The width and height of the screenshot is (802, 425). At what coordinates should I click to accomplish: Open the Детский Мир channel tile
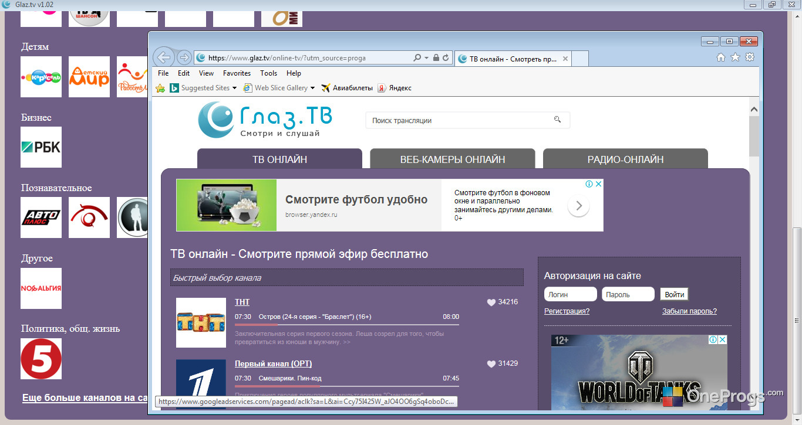(89, 77)
